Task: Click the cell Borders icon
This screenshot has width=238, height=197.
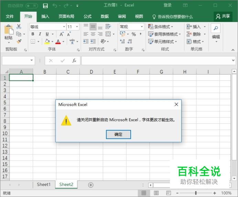Action: click(33, 41)
